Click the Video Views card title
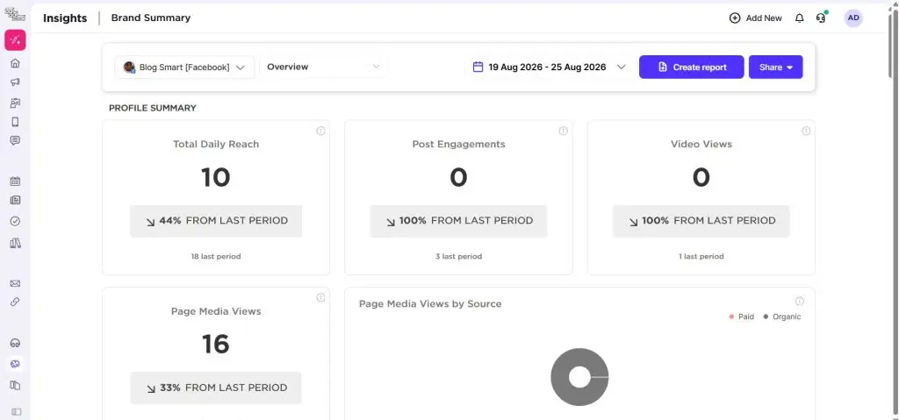This screenshot has width=899, height=420. pyautogui.click(x=701, y=145)
